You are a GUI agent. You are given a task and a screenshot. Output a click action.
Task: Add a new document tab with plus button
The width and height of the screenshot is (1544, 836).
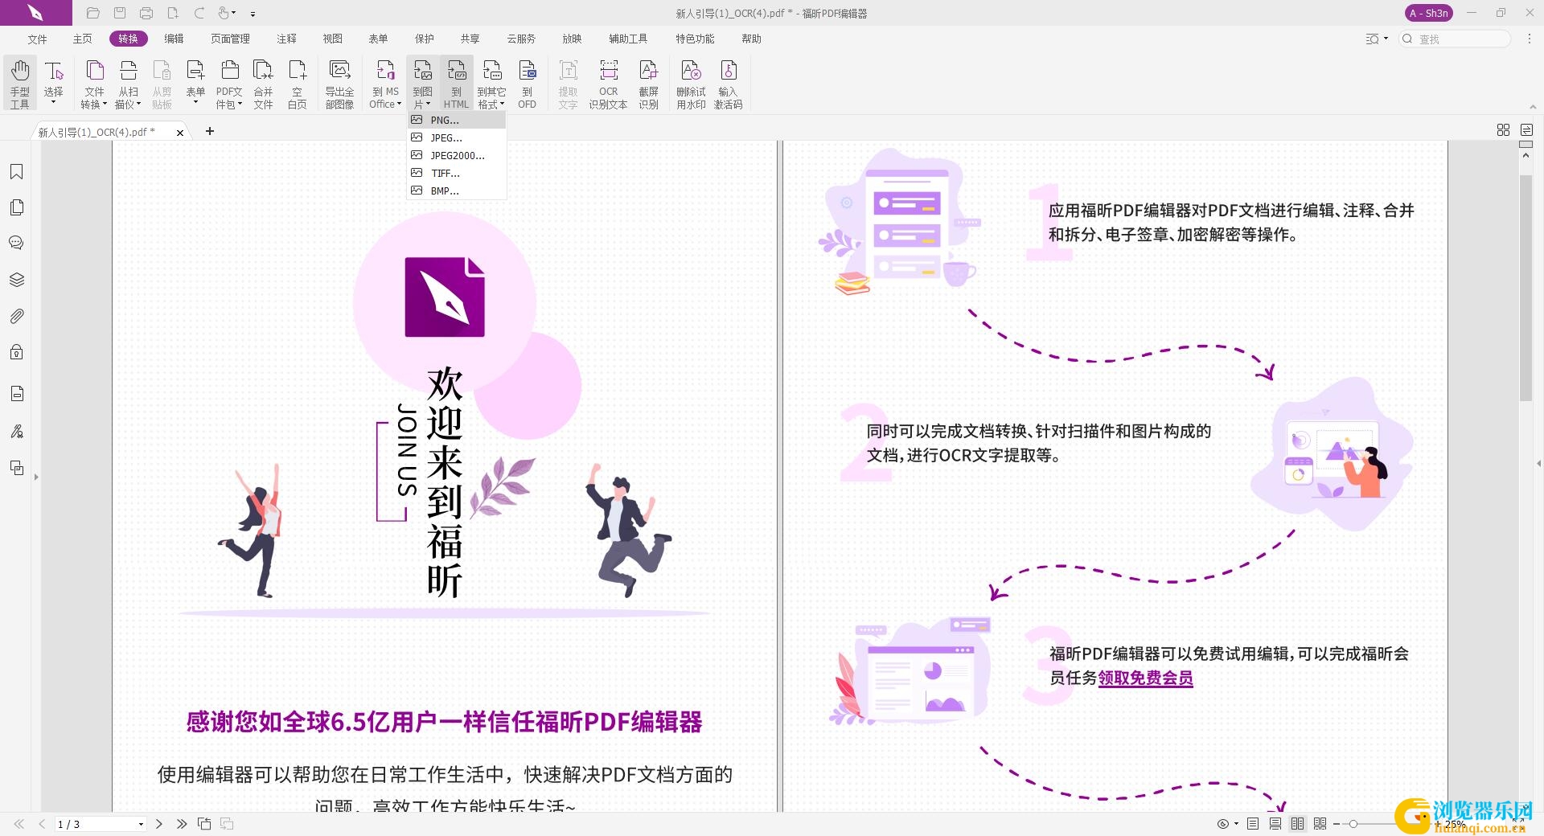(210, 131)
